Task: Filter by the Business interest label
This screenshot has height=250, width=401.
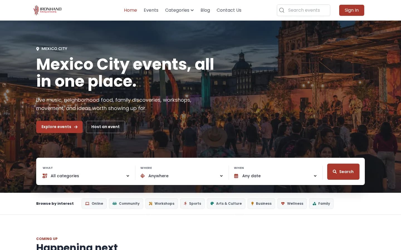Action: coord(264,204)
